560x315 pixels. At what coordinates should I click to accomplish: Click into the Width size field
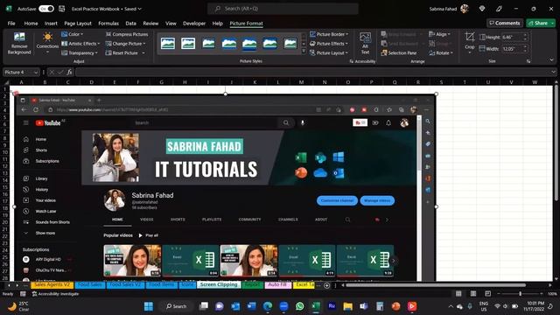[513, 49]
